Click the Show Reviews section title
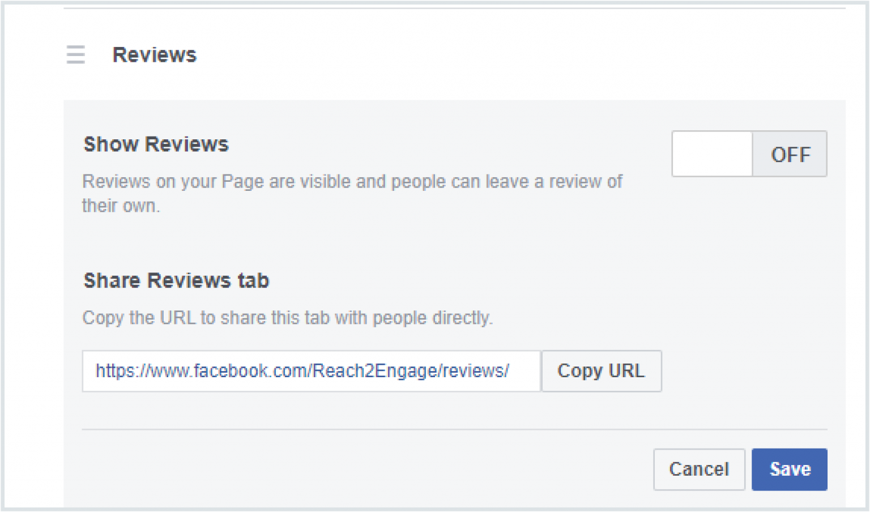Screen dimensions: 870x512 [x=156, y=144]
